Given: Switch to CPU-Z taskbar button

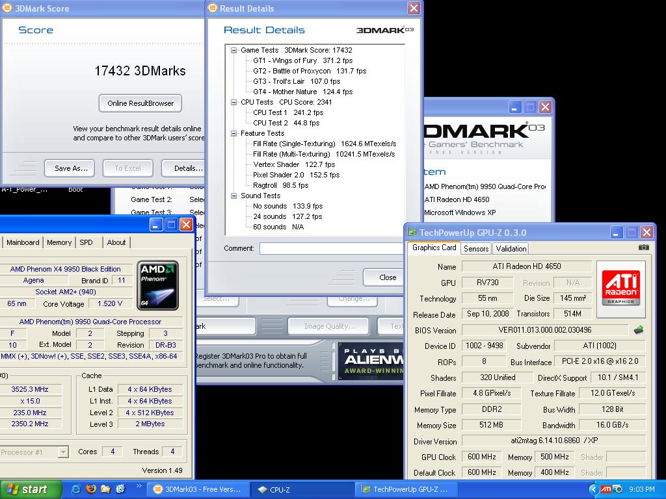Looking at the screenshot, I should click(302, 490).
